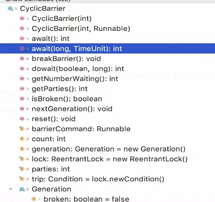
Task: Click the field icon beside count: int
Action: 22,139
